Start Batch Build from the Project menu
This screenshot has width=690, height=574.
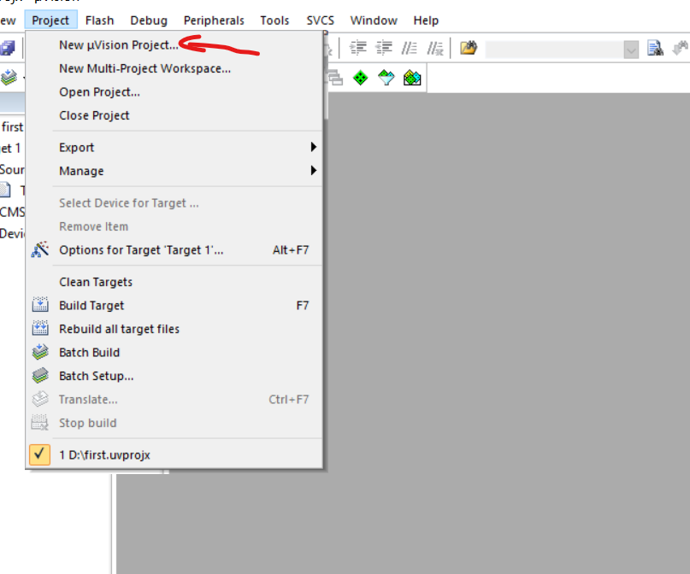(x=174, y=353)
